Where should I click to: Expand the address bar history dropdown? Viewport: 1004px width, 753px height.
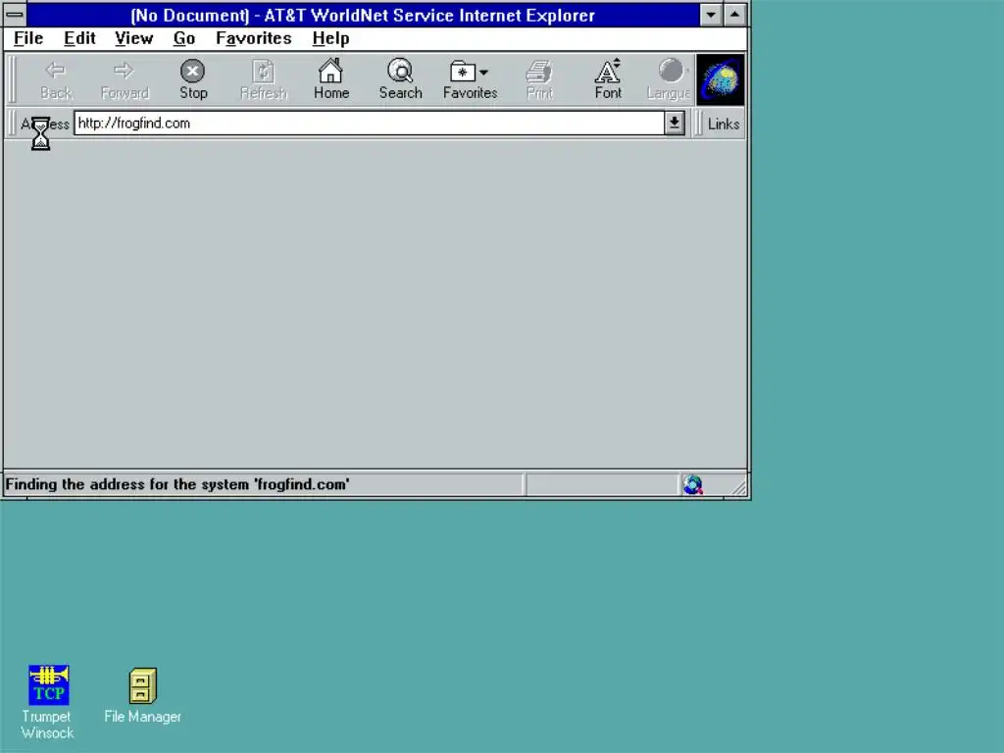click(675, 123)
